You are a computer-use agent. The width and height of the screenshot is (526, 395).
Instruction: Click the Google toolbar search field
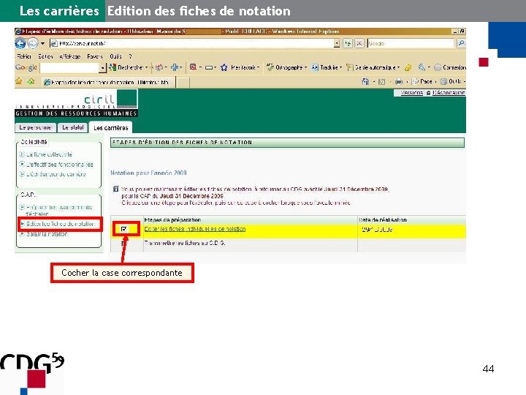(x=69, y=68)
